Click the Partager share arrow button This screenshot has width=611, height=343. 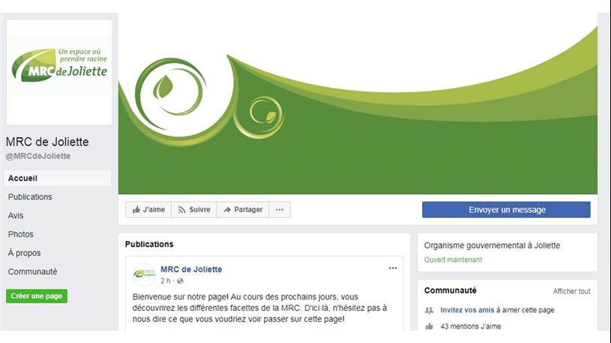(x=243, y=210)
